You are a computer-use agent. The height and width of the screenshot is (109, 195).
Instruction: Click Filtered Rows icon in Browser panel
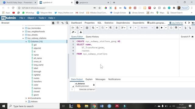point(62,23)
